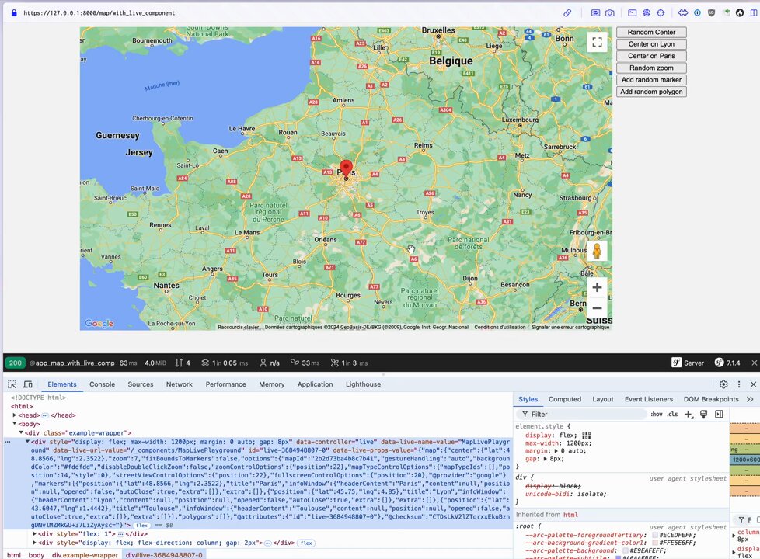This screenshot has height=559, width=760.
Task: Activate the DevTools element picker icon
Action: click(12, 384)
